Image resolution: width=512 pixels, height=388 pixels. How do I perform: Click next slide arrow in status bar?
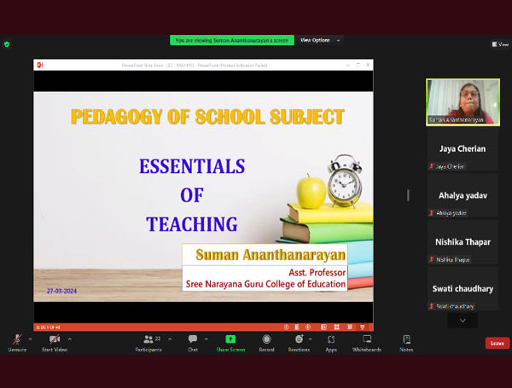point(308,327)
